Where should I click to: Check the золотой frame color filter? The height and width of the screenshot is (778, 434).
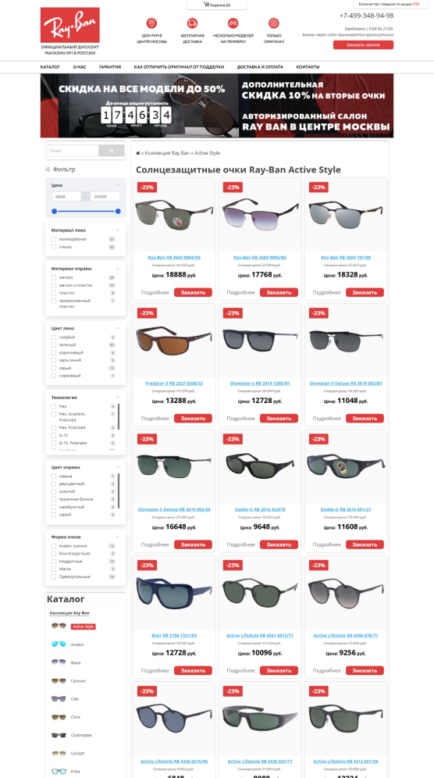click(53, 491)
